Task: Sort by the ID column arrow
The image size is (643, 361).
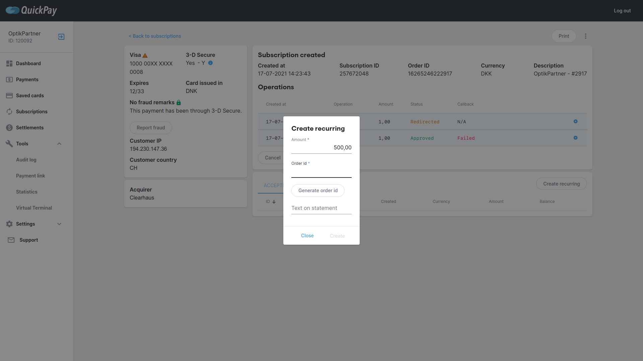Action: [274, 202]
